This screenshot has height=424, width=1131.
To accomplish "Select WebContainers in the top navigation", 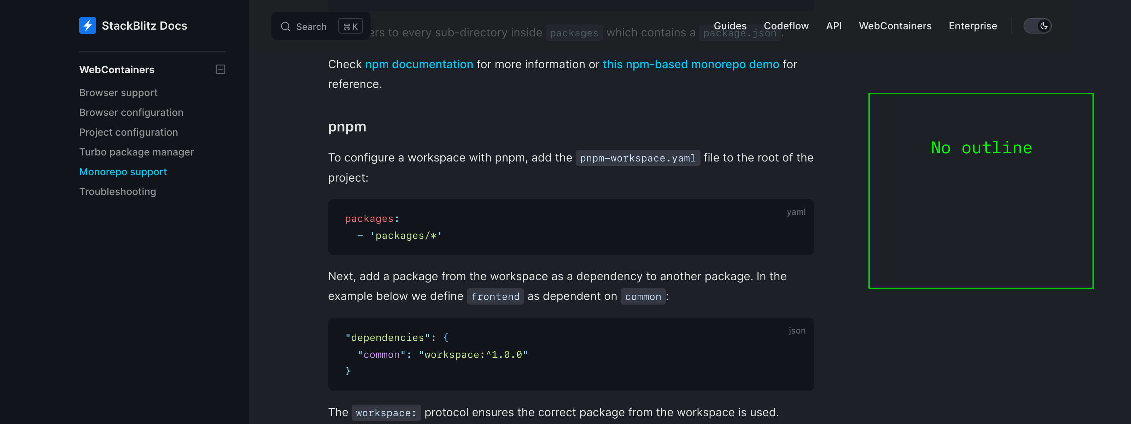I will (x=895, y=26).
